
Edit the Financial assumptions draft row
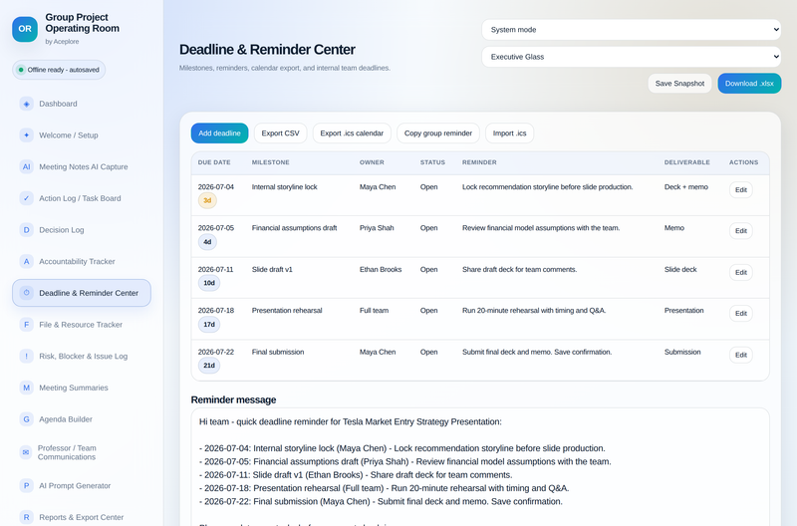741,231
